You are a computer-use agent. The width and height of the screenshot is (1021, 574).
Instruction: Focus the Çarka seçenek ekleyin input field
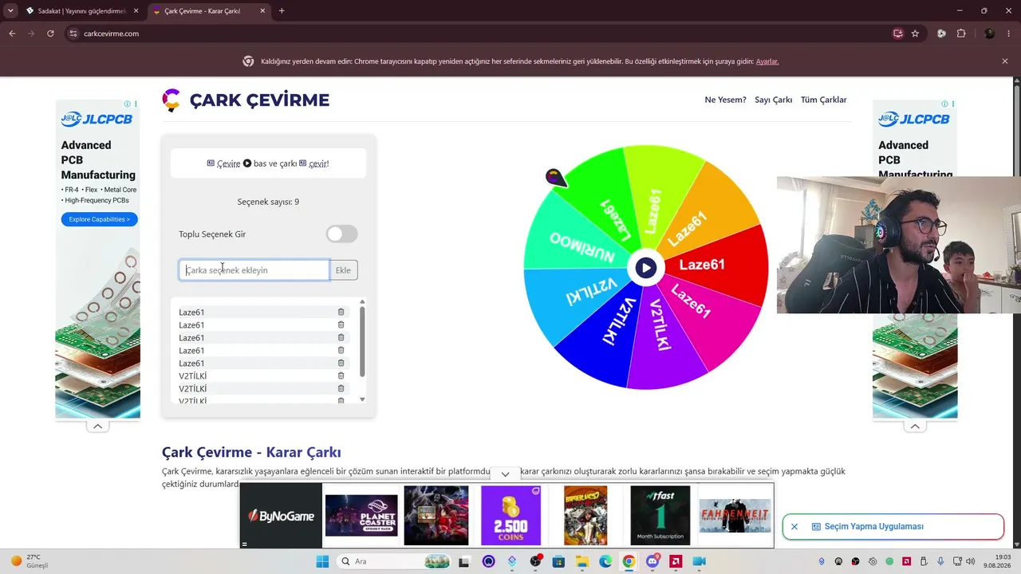pyautogui.click(x=254, y=270)
